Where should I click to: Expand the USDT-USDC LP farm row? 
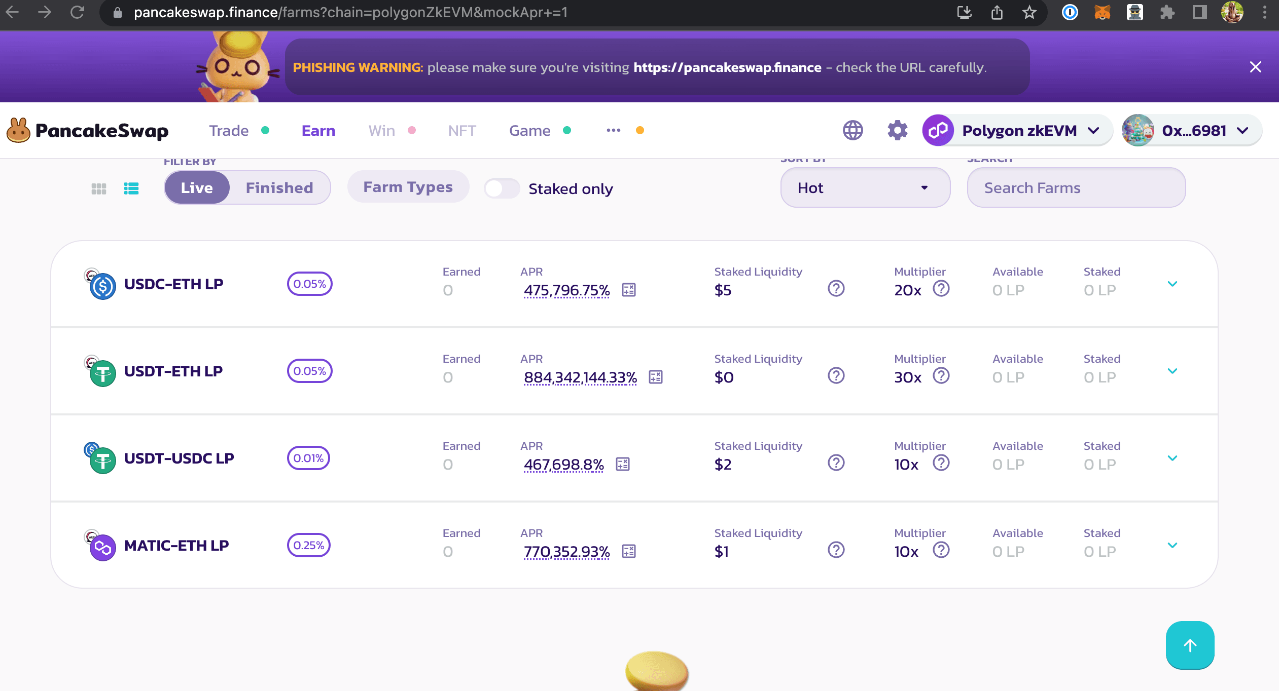(1172, 458)
